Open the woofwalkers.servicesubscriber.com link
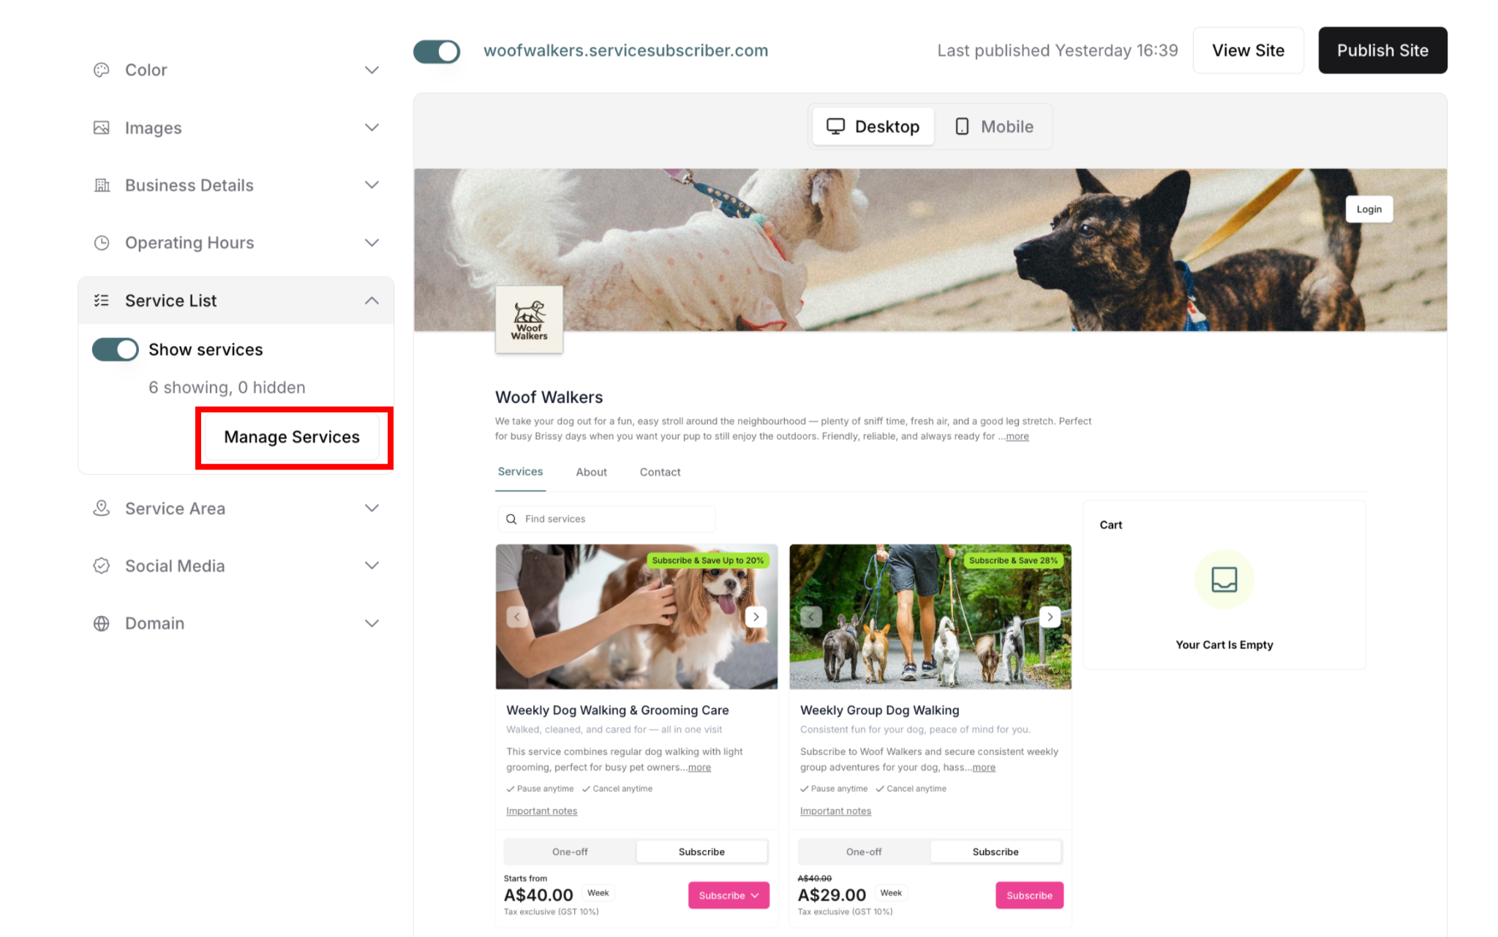Screen dimensions: 1498x937 pos(625,50)
